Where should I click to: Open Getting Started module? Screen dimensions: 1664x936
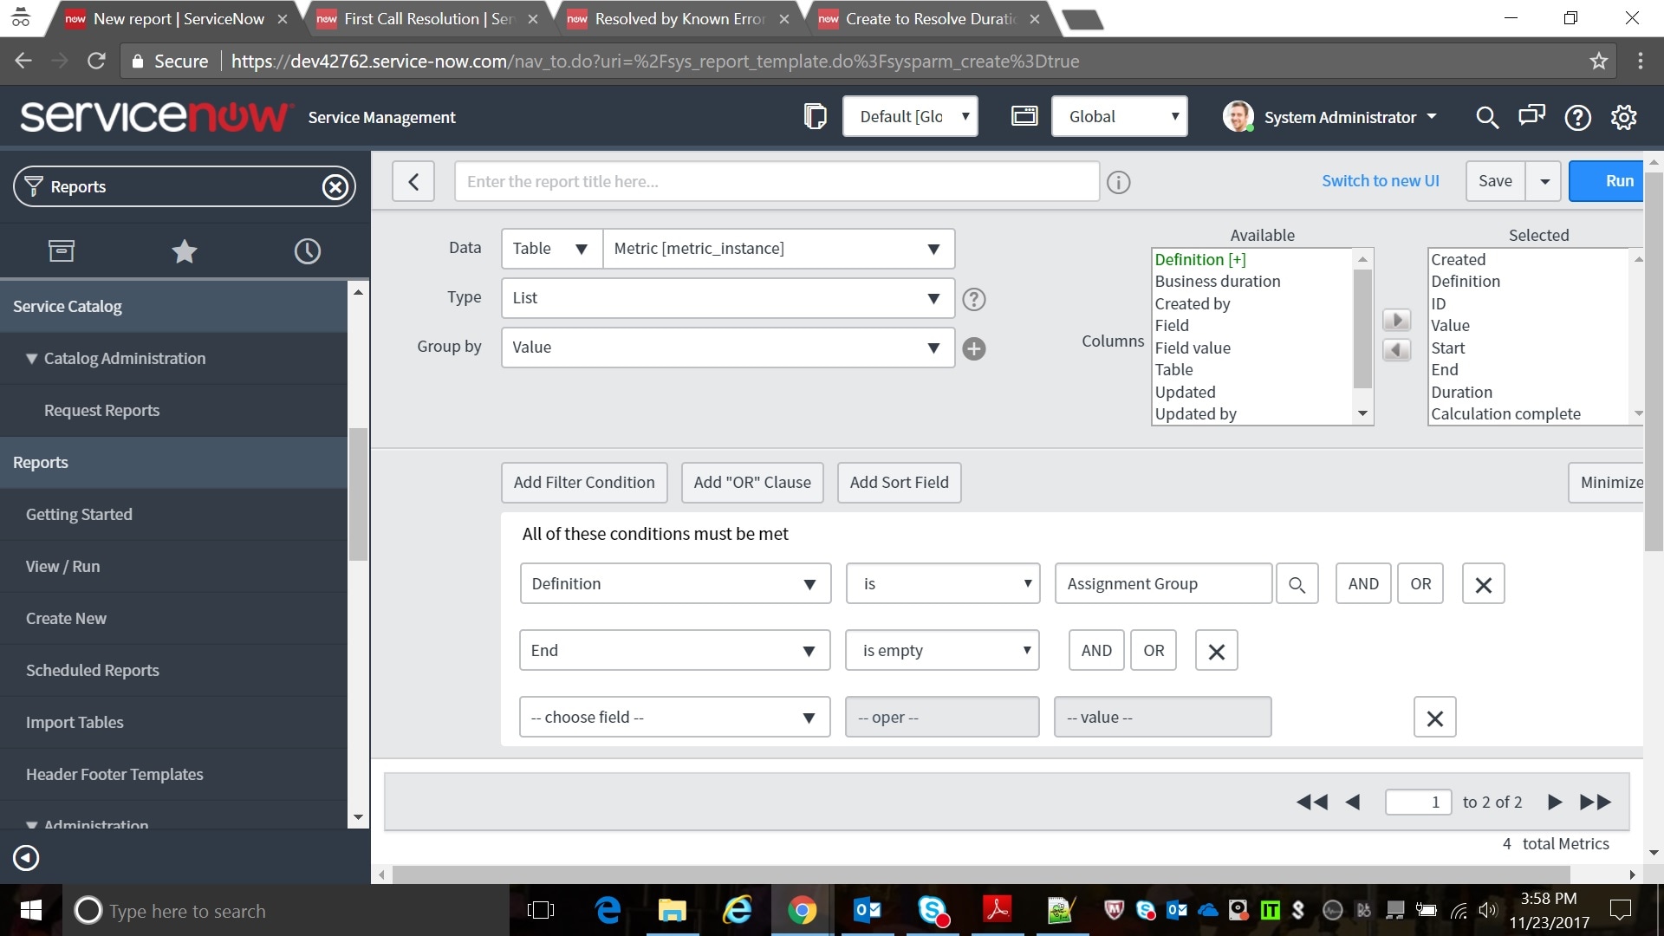80,515
